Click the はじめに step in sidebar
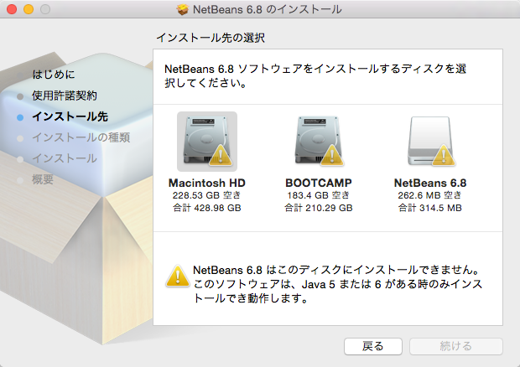The image size is (520, 367). coord(54,75)
